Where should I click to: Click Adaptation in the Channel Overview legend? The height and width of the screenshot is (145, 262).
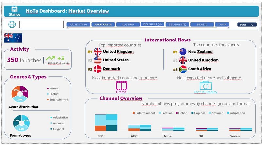click(236, 113)
